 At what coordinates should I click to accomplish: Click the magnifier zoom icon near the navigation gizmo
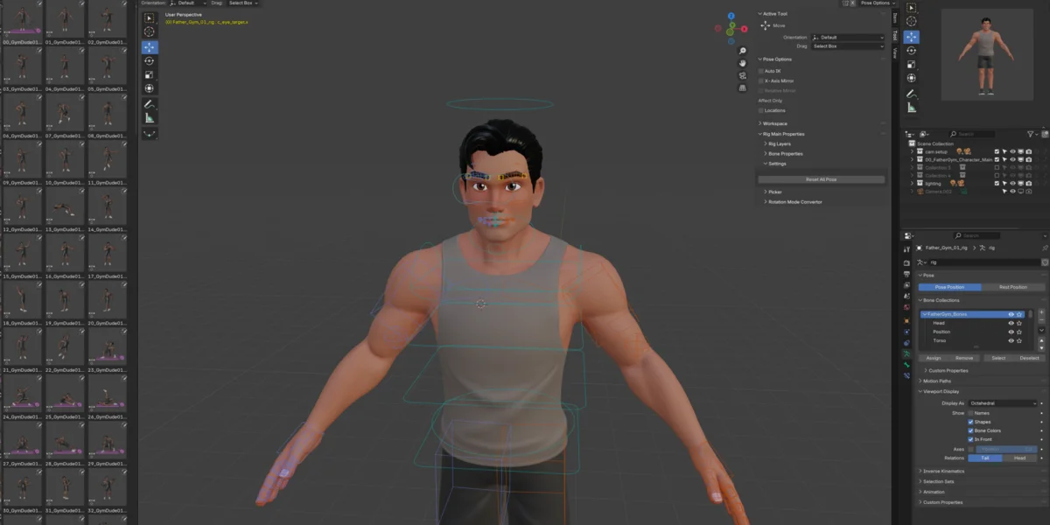(x=741, y=51)
